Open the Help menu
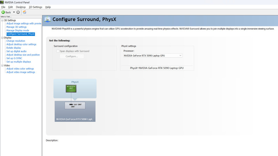278x156 pixels. tap(48, 7)
